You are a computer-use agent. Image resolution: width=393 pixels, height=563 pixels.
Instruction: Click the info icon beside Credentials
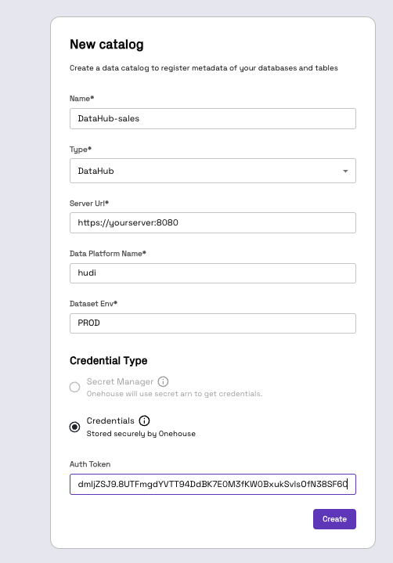click(144, 420)
